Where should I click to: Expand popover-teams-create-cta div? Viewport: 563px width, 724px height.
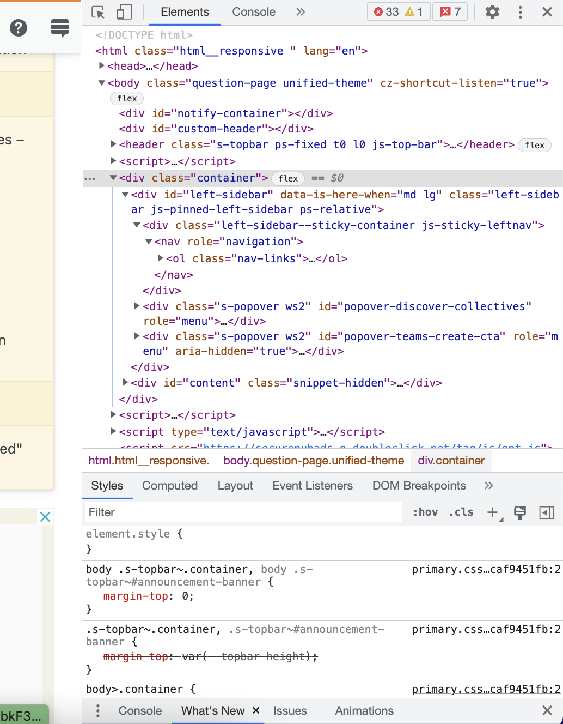(x=137, y=336)
